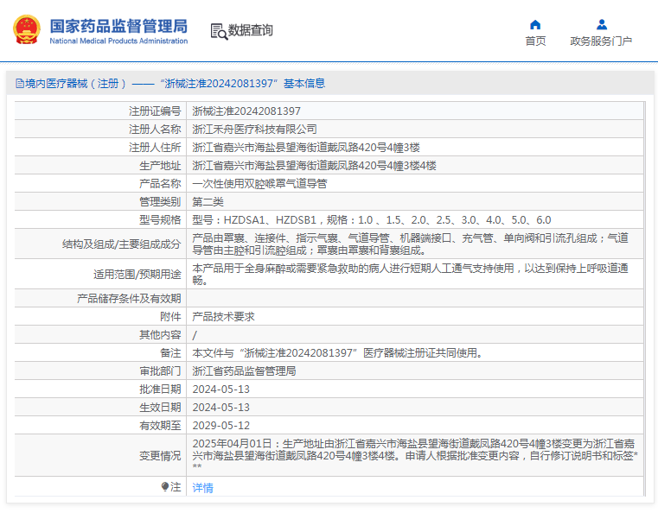
Task: Click the document icon before 境内医疗器械
Action: point(19,84)
